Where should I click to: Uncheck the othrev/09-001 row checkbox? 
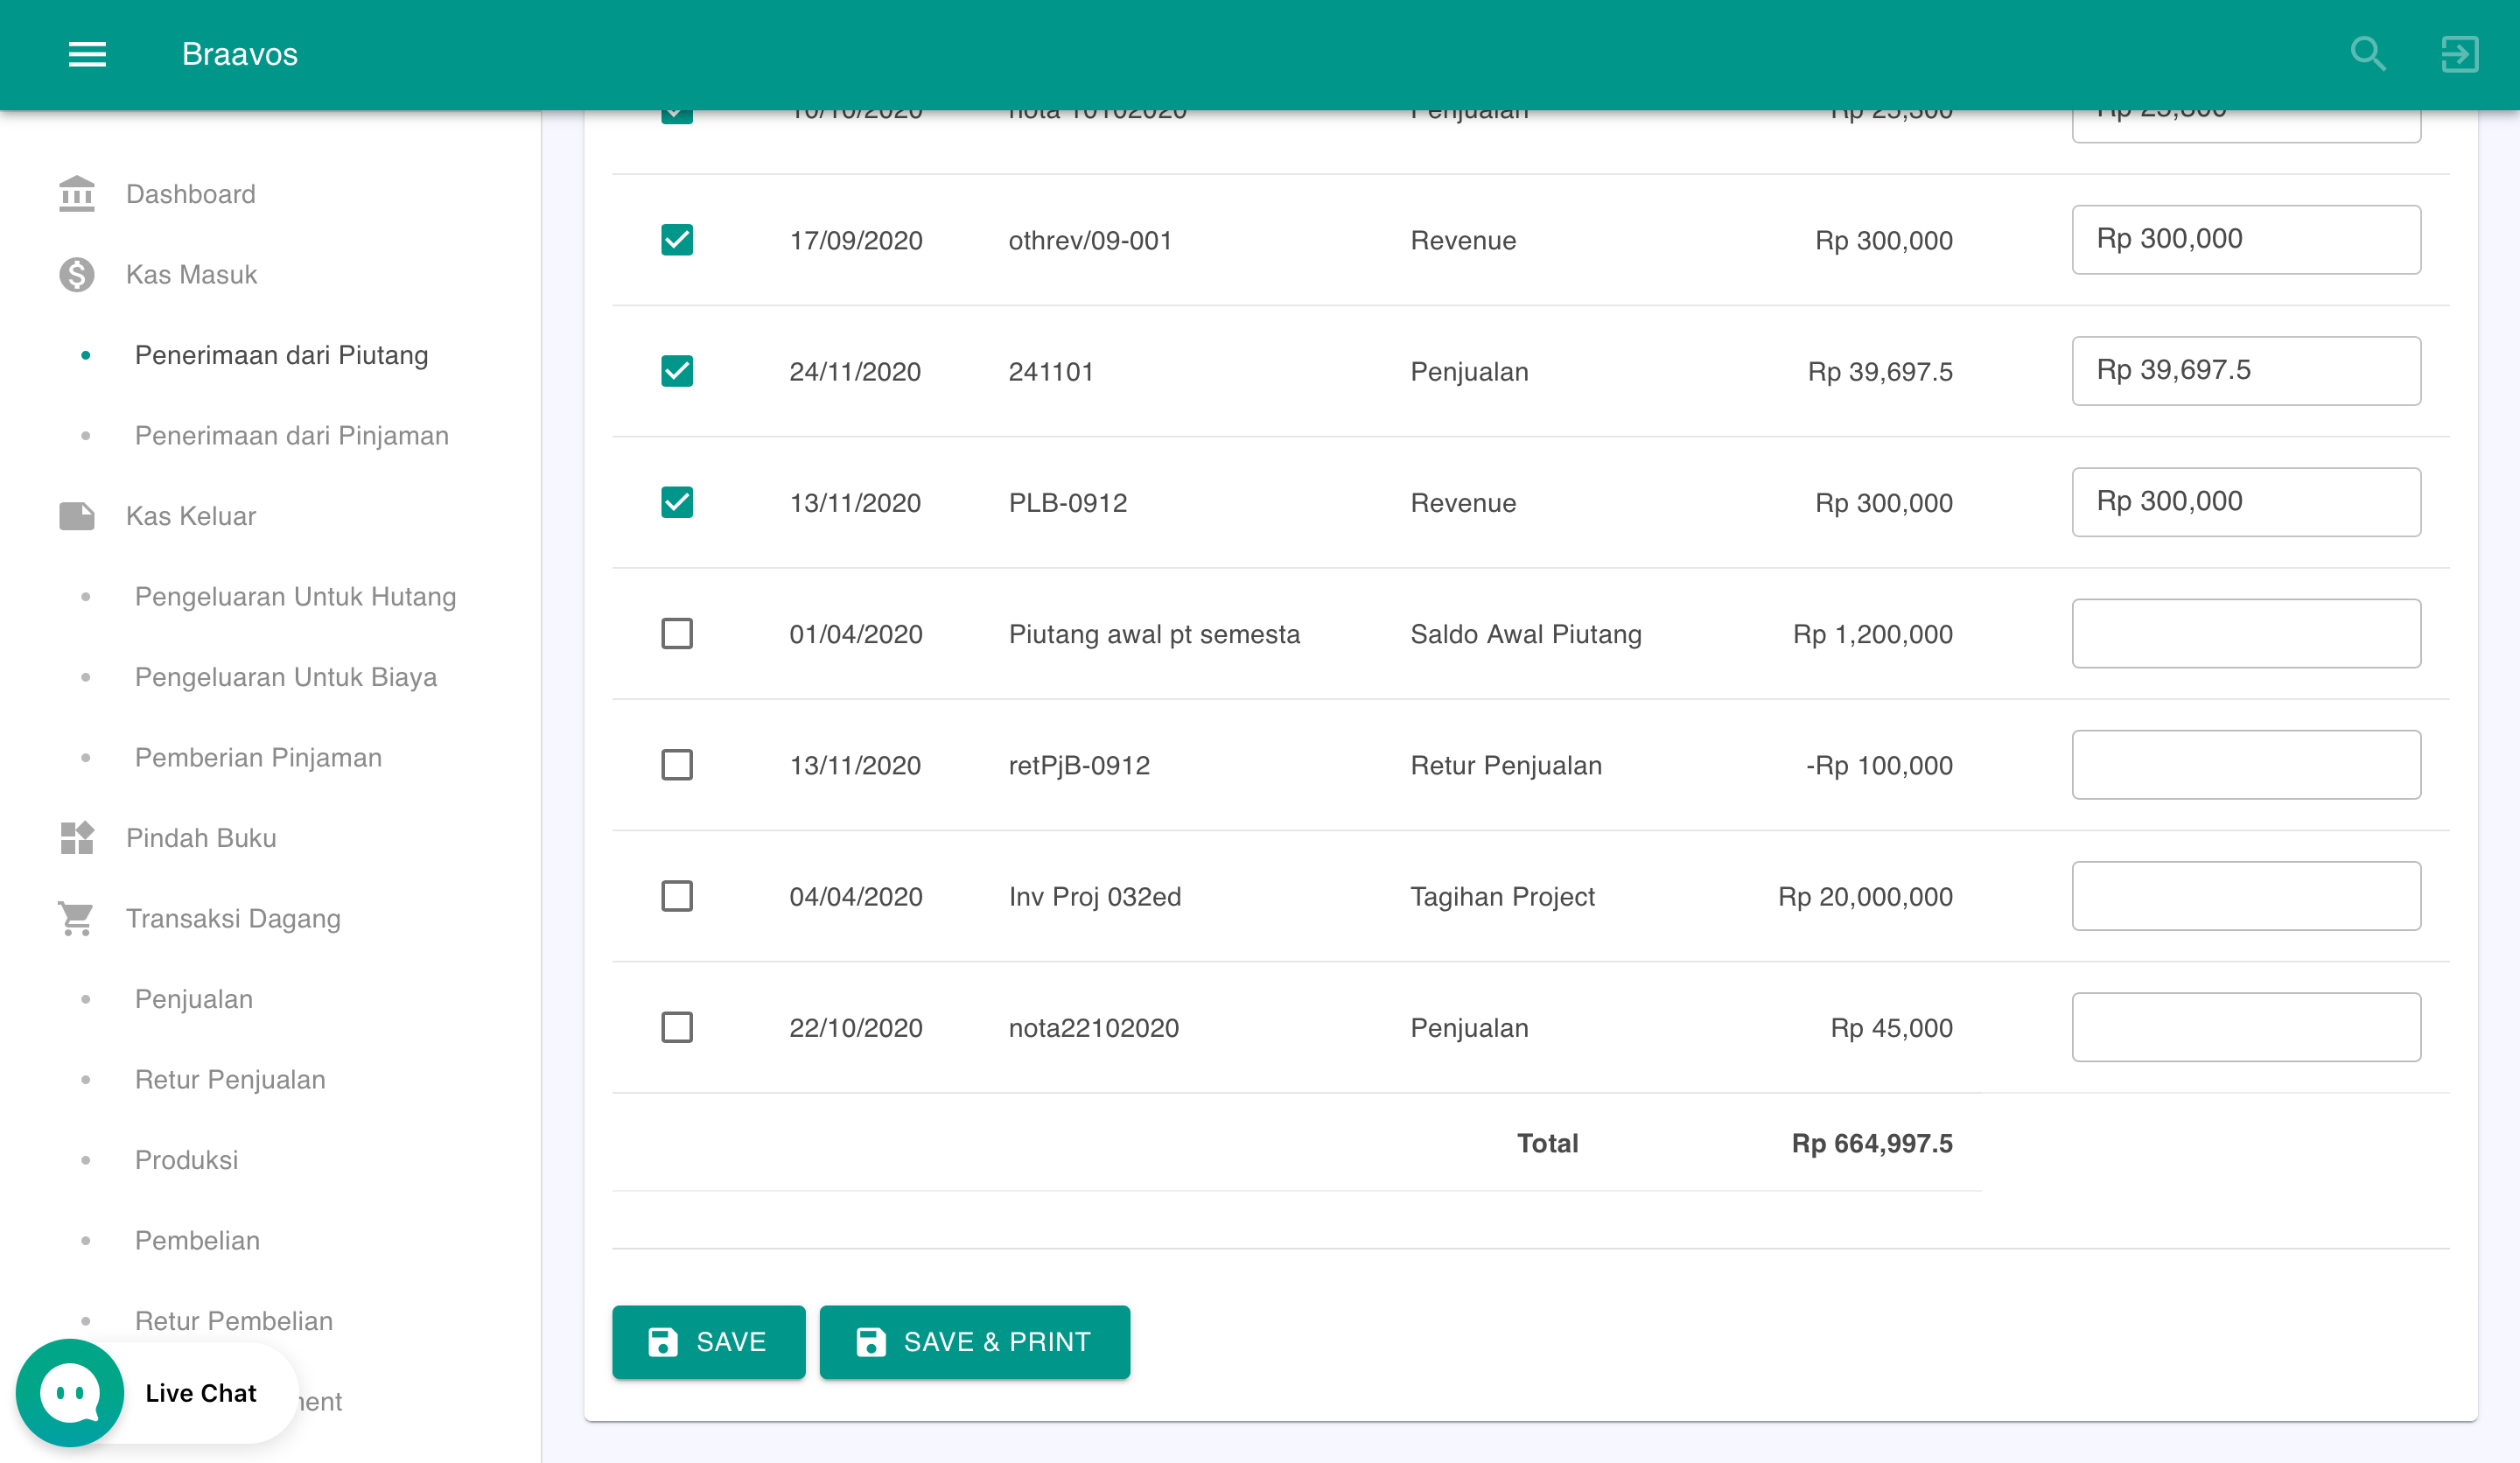tap(677, 240)
